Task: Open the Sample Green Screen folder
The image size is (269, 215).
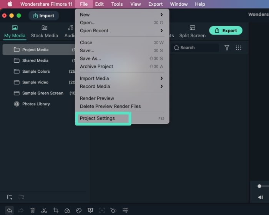Action: click(x=39, y=93)
